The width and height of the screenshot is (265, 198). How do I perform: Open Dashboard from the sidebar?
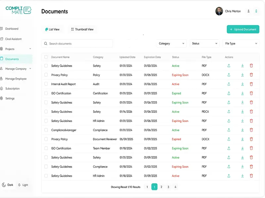(x=12, y=29)
